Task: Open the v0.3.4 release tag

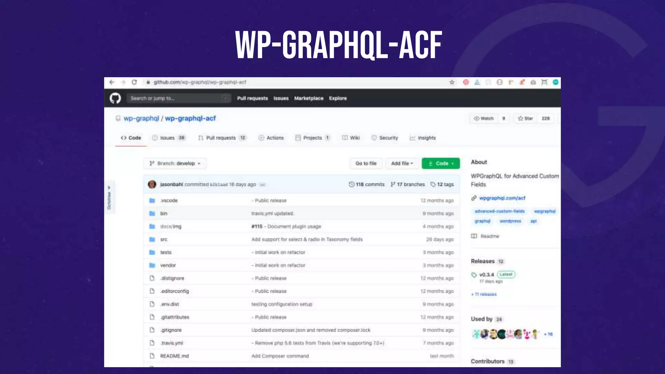Action: pyautogui.click(x=486, y=275)
